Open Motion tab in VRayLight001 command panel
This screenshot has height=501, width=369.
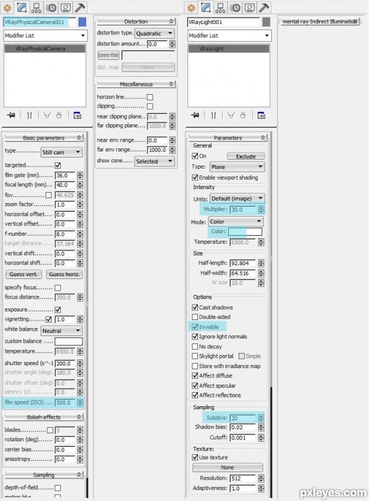pos(236,7)
